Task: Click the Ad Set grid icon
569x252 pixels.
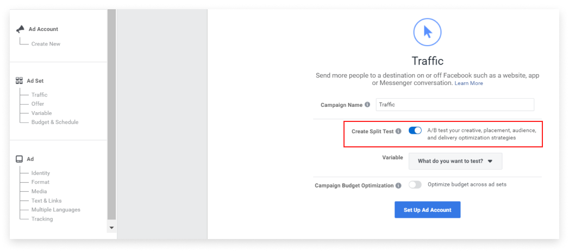Action: 19,81
